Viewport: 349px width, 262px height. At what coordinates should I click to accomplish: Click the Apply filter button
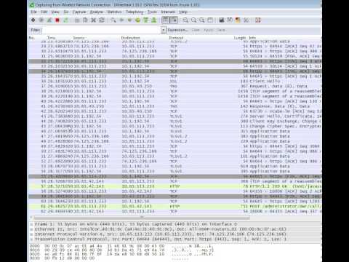tap(208, 30)
